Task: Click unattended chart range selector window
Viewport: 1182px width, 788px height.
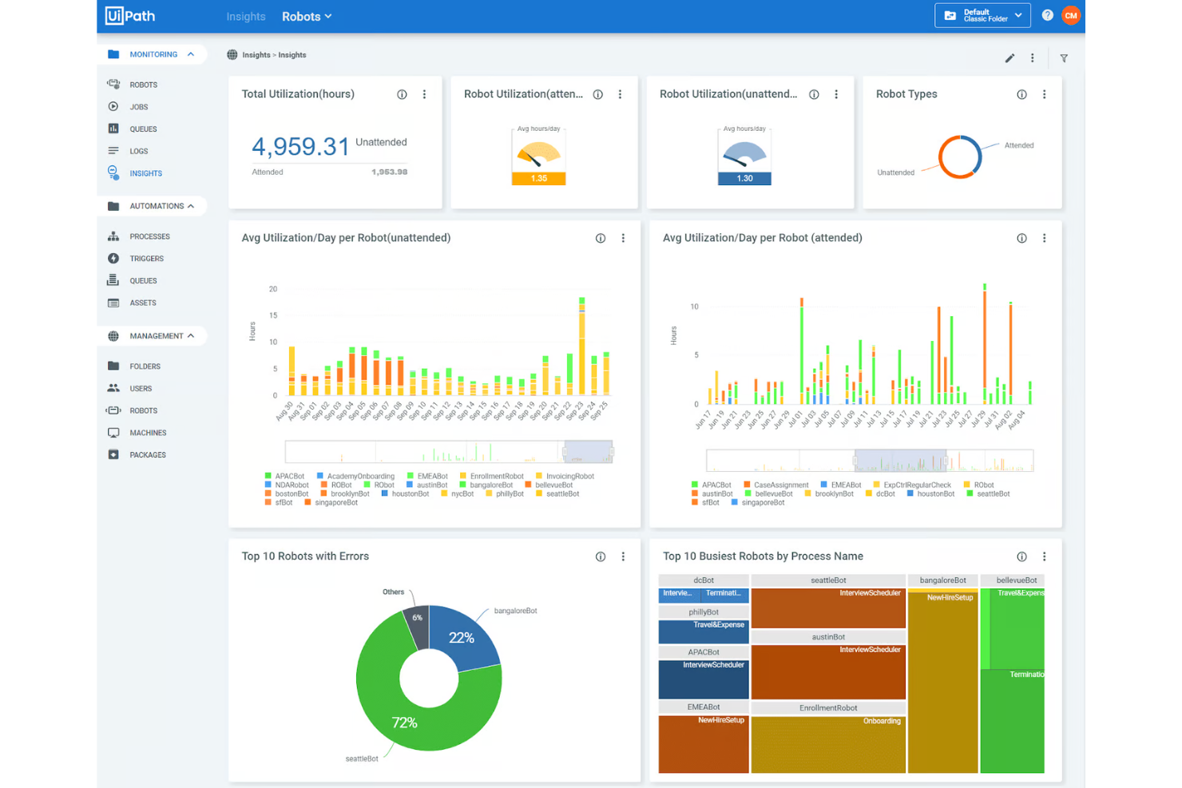Action: [588, 452]
